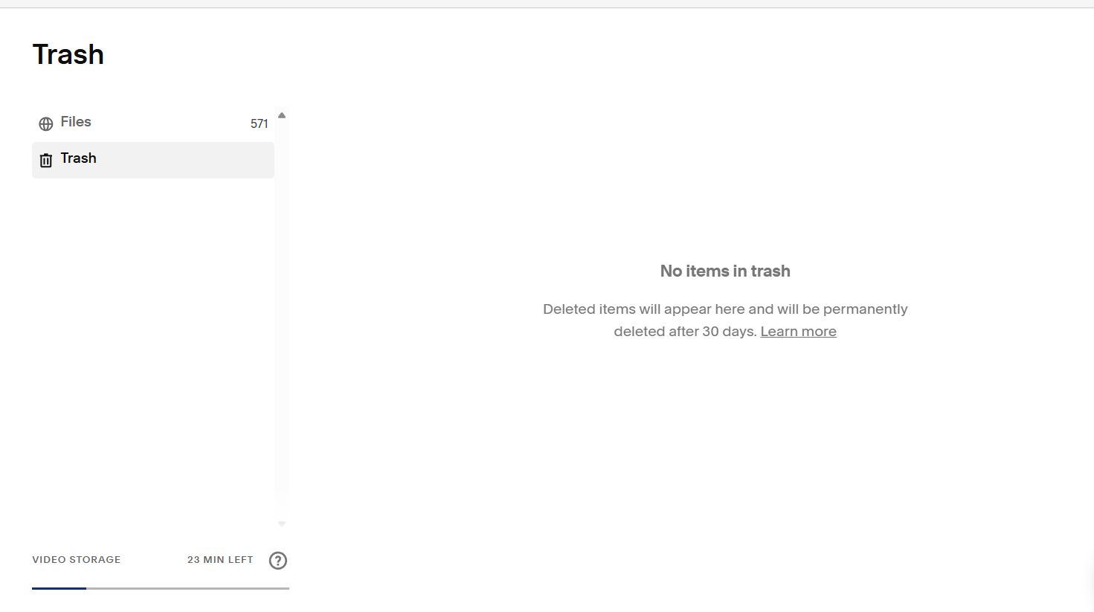Click the scrollbar up arrow

(281, 115)
